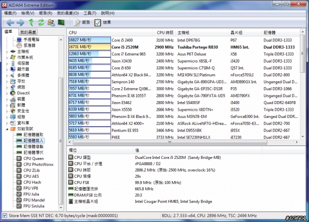Expand the 主機板 tree node
The image size is (309, 222).
pos(7,52)
